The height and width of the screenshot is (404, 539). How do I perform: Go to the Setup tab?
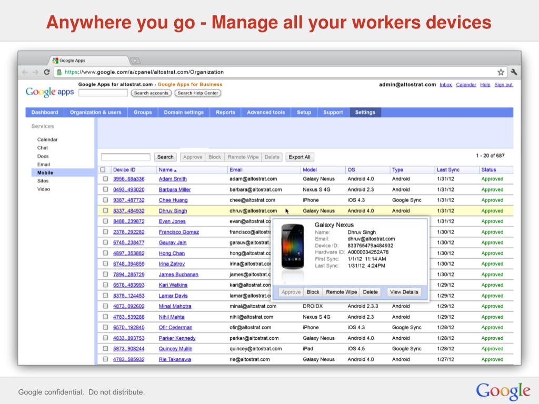[304, 113]
